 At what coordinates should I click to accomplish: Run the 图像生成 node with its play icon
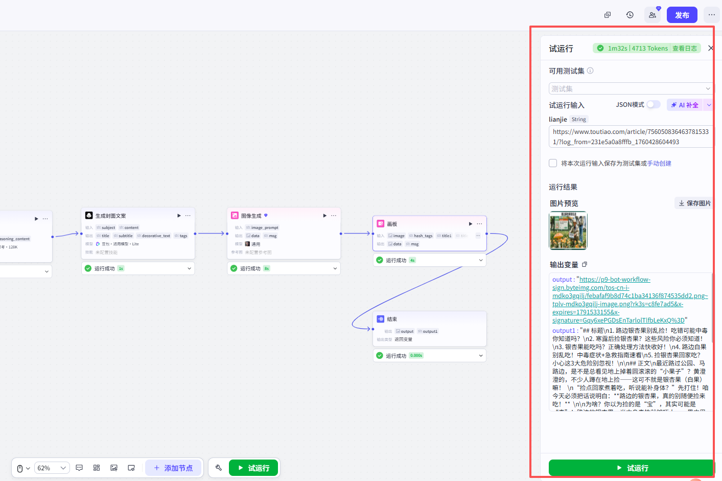coord(324,216)
